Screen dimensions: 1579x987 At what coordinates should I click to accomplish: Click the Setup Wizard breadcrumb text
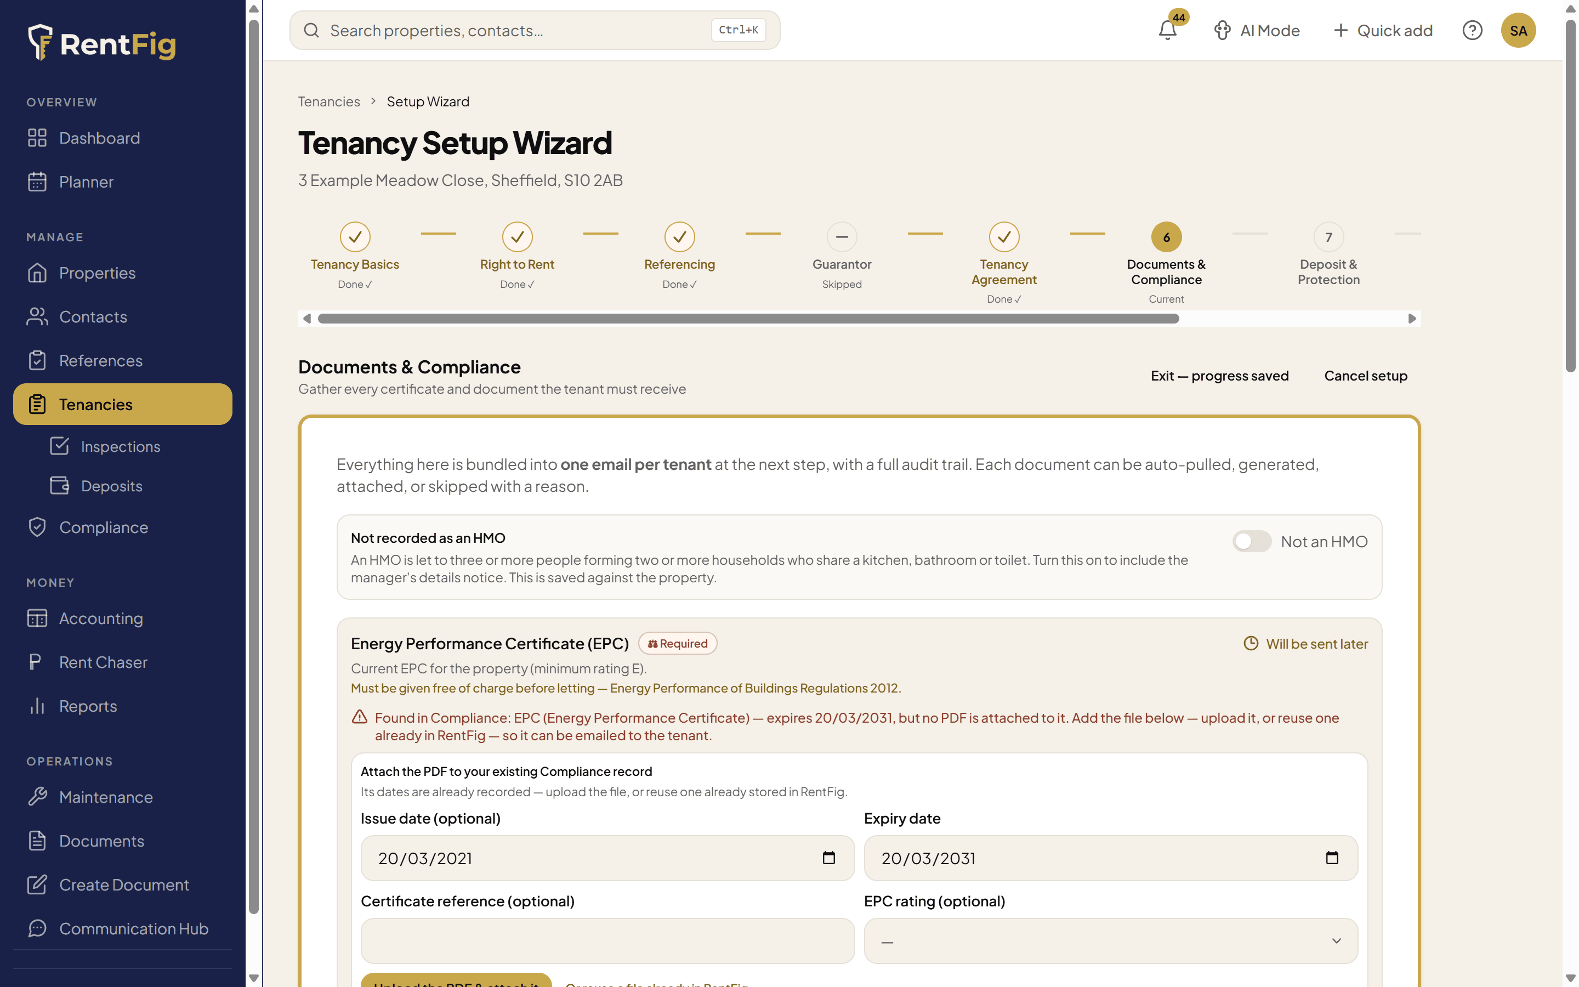pos(428,101)
